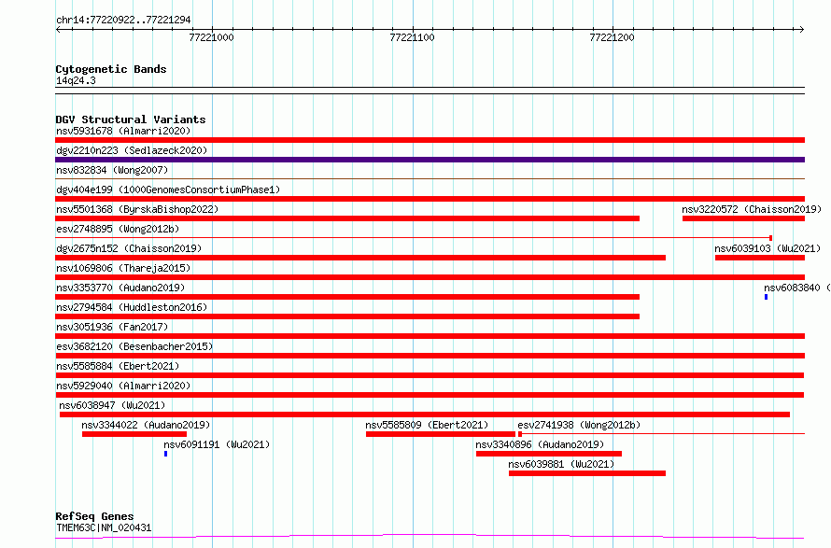The image size is (831, 548).
Task: Click the 14q24.3 band label
Action: 76,80
